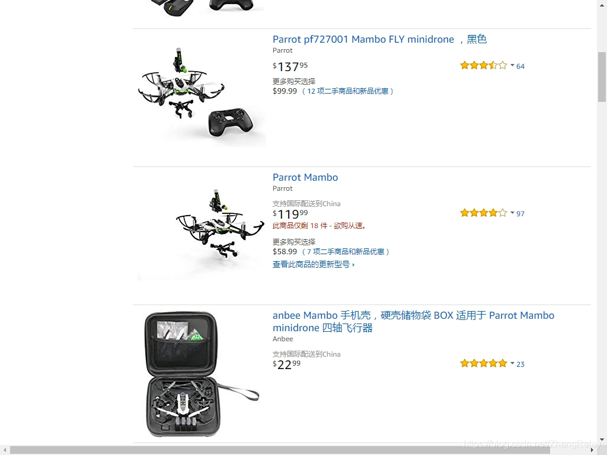The height and width of the screenshot is (455, 607).
Task: Open the 97 customer reviews link
Action: coord(520,213)
